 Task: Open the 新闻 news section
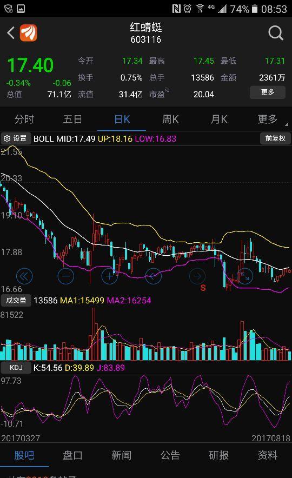click(121, 455)
